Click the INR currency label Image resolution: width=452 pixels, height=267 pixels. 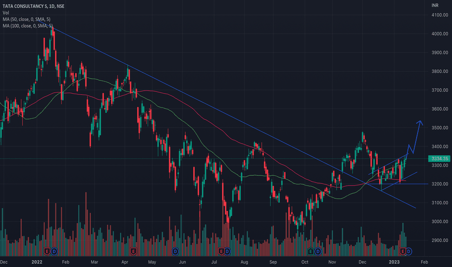(x=435, y=5)
